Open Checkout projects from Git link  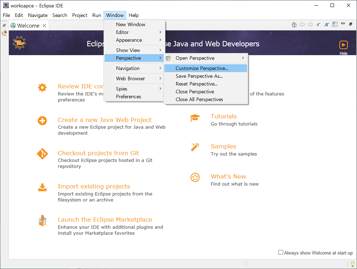[98, 153]
